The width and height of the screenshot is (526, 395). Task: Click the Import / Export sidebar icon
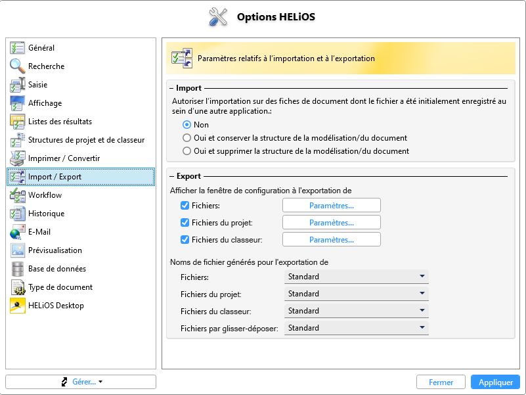17,177
